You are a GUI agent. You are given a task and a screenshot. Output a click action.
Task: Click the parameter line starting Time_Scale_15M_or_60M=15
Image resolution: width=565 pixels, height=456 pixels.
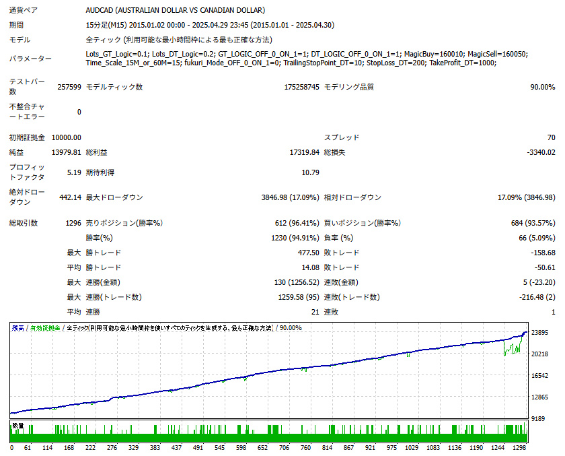(x=291, y=63)
